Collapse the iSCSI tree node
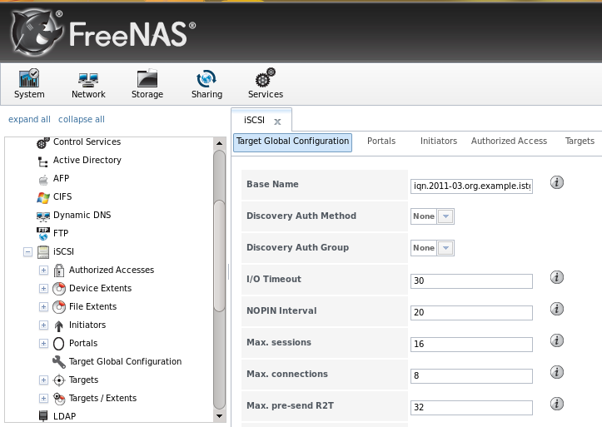The image size is (602, 427). (x=27, y=252)
